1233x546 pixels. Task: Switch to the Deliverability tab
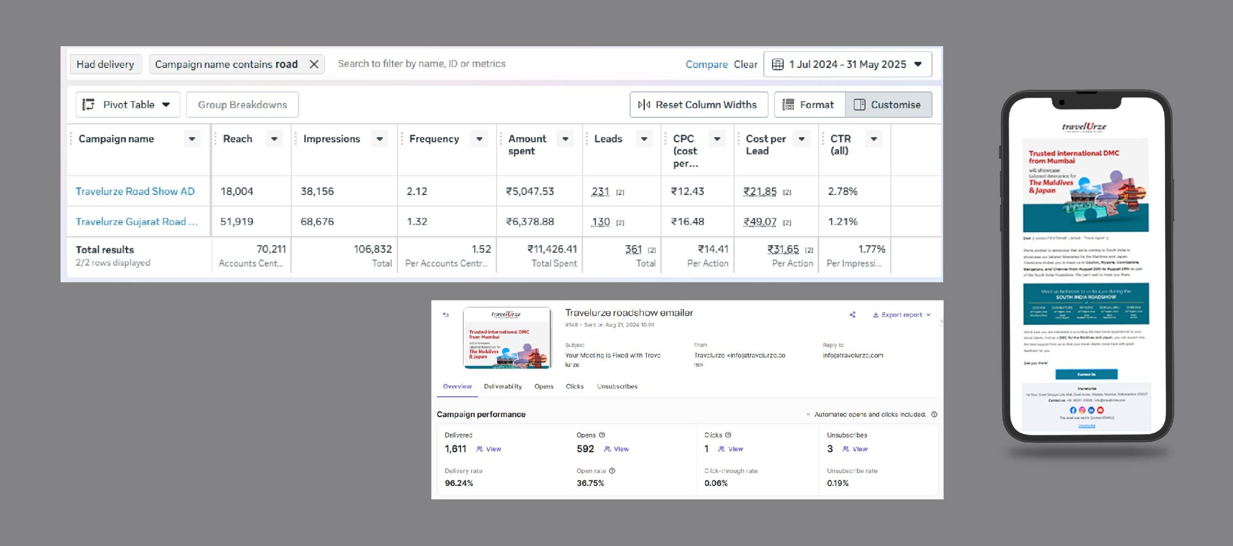[x=502, y=386]
